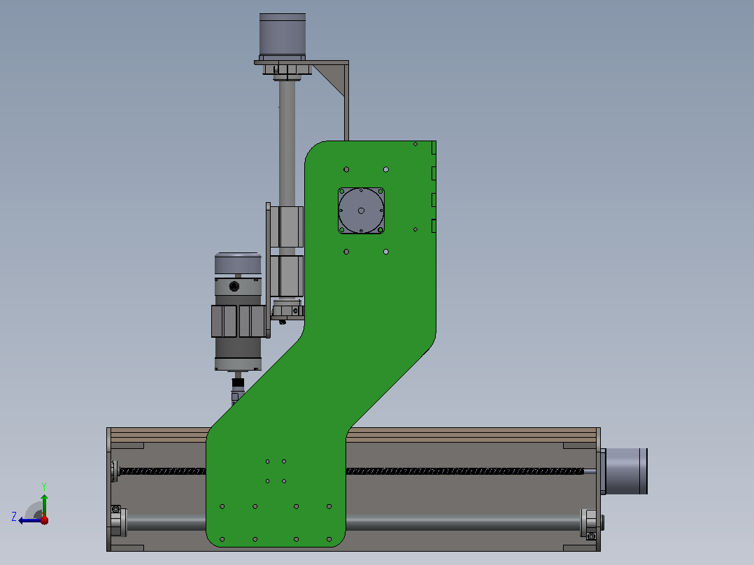The image size is (754, 565).
Task: Click the blue Z axis arrow on the triad
Action: pyautogui.click(x=29, y=521)
